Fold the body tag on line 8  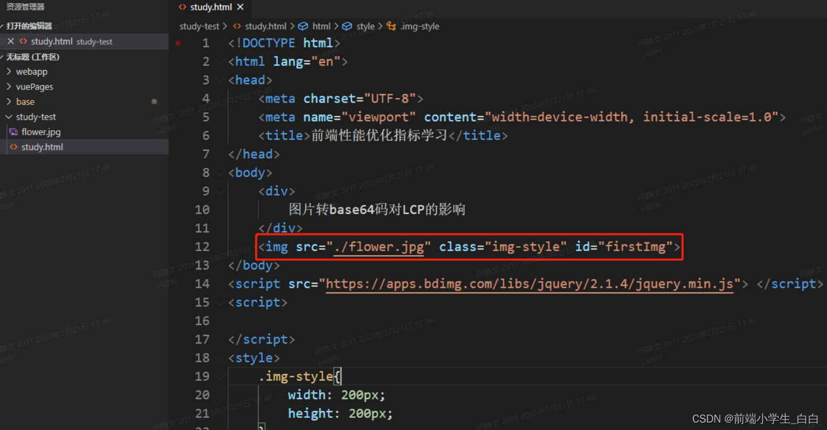(x=221, y=173)
